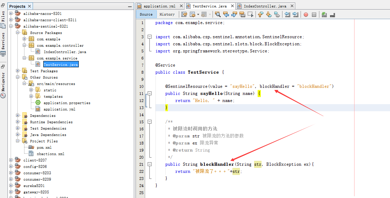
Task: Select the pom.xml file
Action: coord(44,147)
